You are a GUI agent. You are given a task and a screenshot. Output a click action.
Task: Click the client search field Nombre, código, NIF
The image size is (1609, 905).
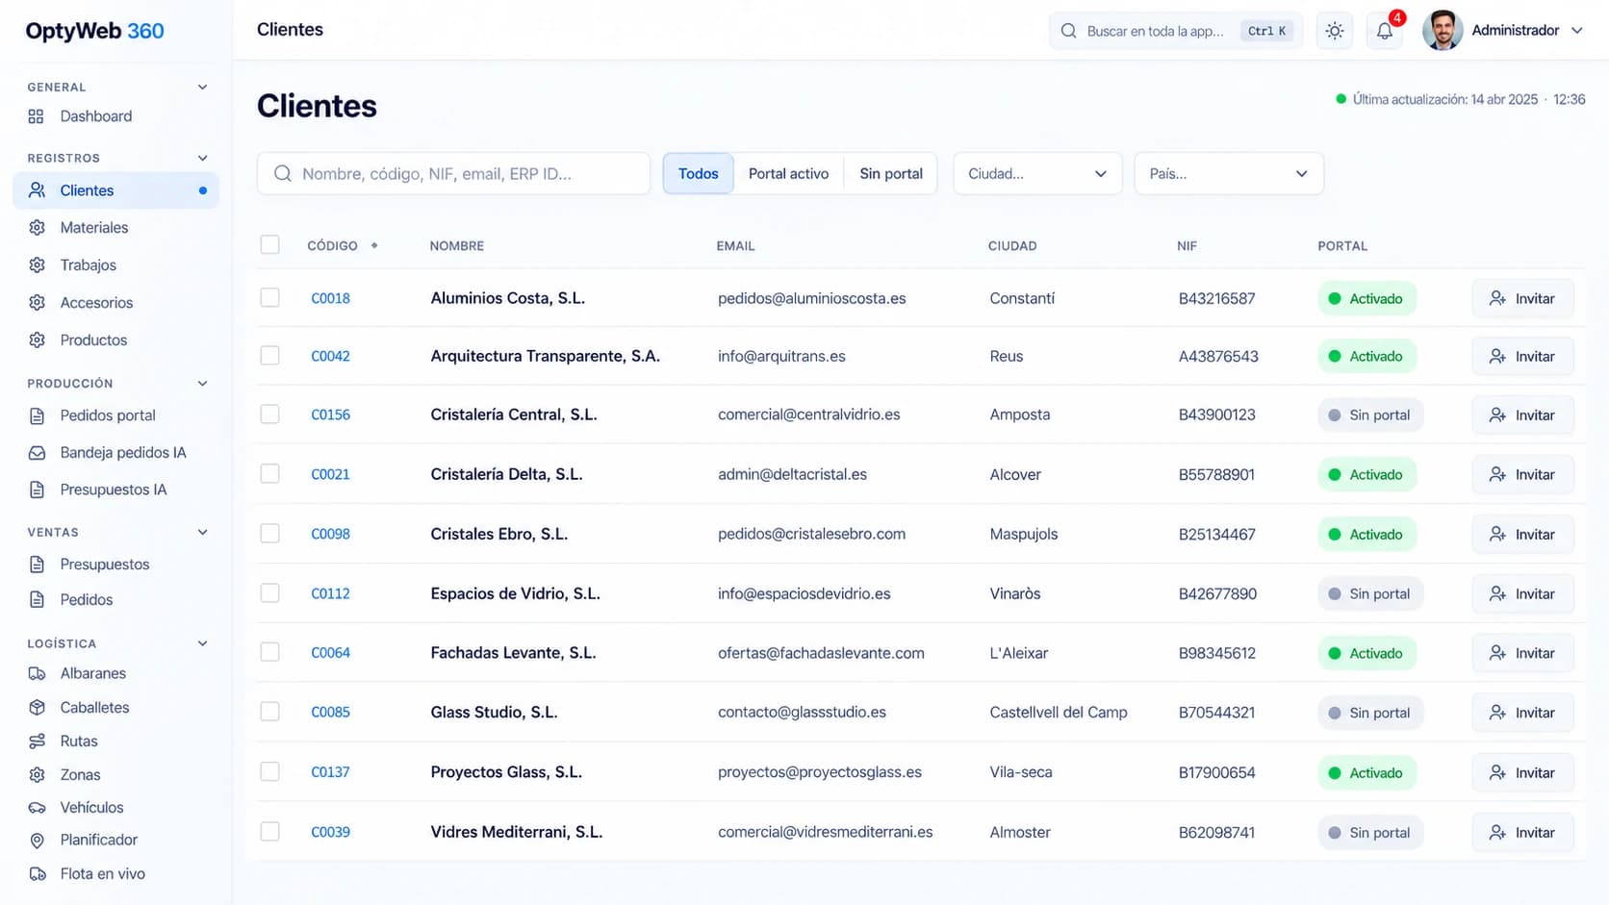pos(453,173)
